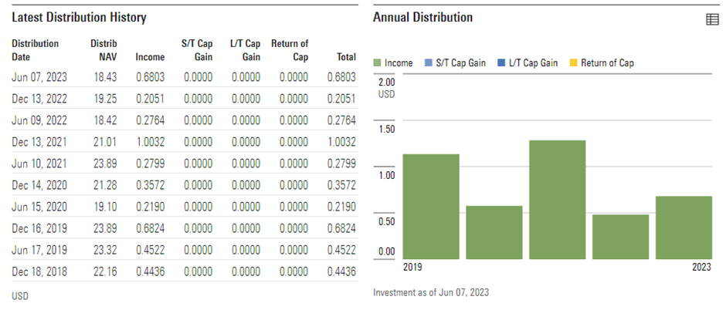Click the 1.0032 total value
The image size is (726, 310).
[342, 142]
